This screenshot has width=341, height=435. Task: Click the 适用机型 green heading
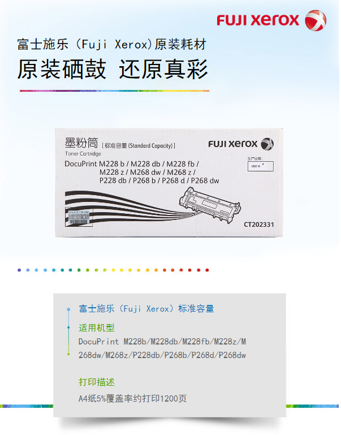97,328
